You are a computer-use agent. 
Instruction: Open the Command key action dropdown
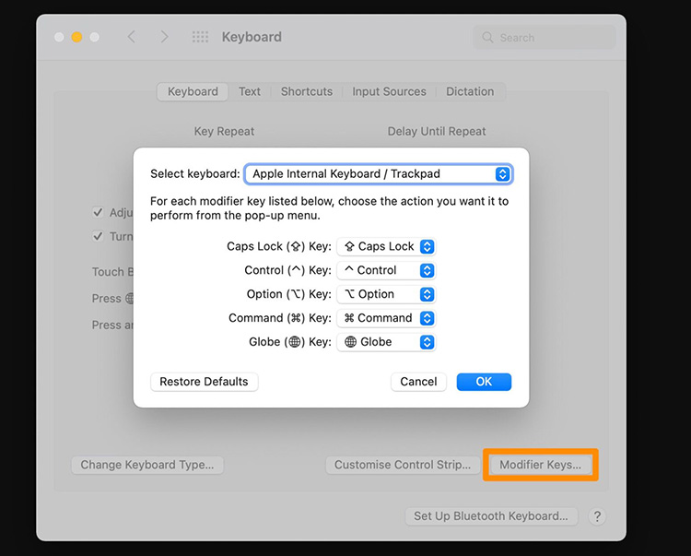click(x=386, y=318)
